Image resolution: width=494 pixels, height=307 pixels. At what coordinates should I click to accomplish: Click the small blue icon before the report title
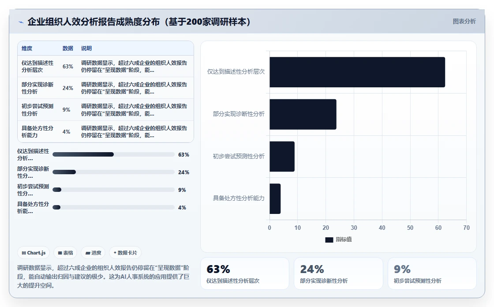tap(21, 22)
